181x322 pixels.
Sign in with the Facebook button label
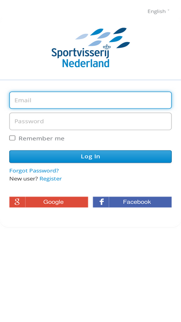[137, 202]
